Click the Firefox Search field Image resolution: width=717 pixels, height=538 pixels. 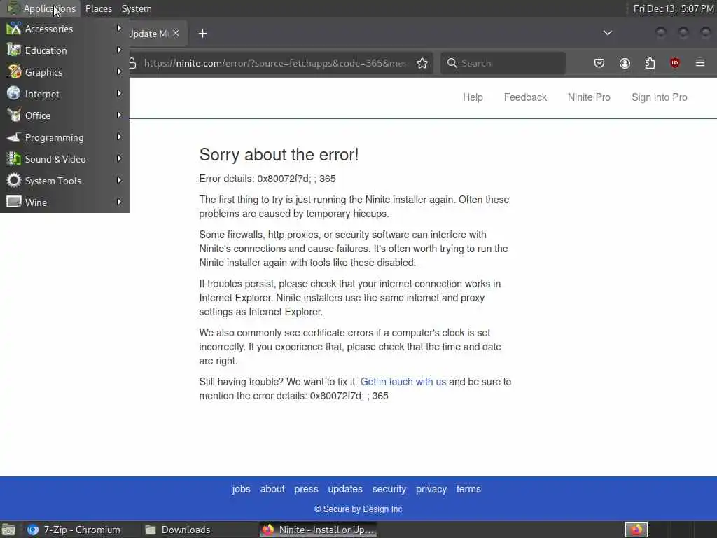pos(503,63)
